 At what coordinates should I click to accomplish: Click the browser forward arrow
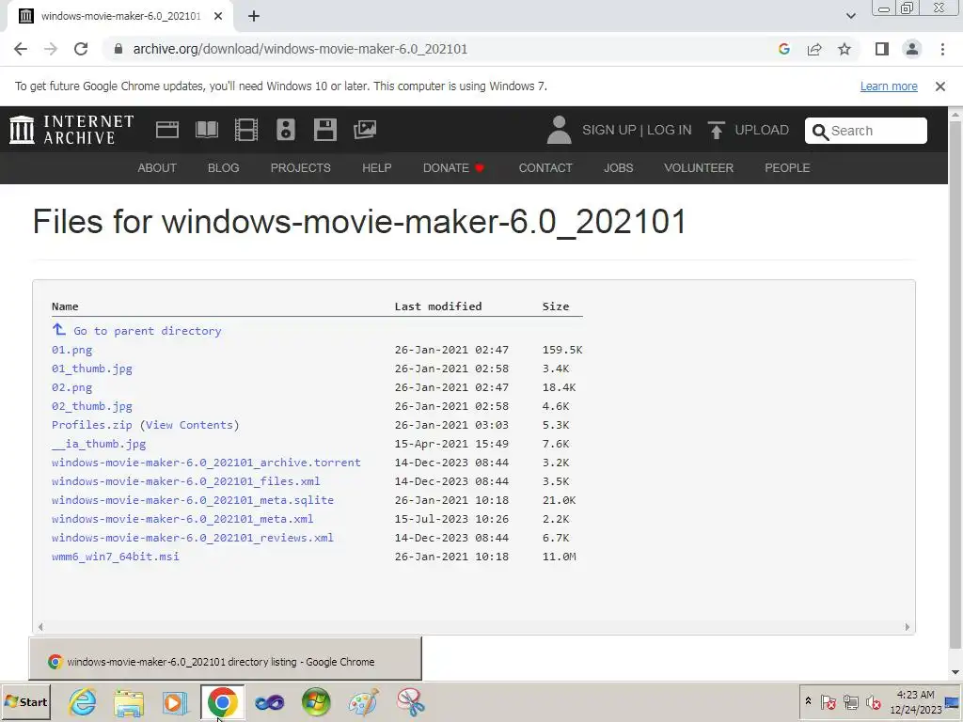click(x=51, y=49)
